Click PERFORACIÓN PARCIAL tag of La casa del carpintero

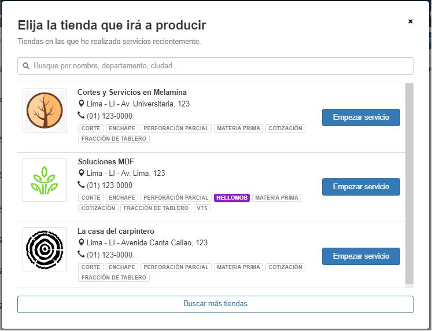click(x=176, y=267)
